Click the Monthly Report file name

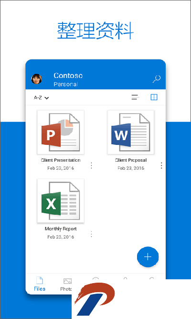click(61, 229)
